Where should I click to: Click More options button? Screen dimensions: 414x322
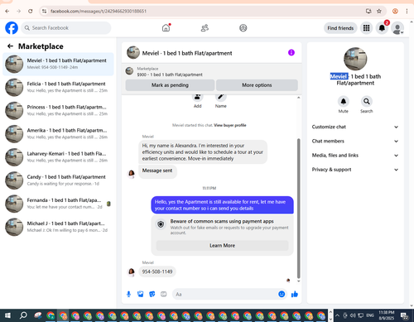(257, 85)
